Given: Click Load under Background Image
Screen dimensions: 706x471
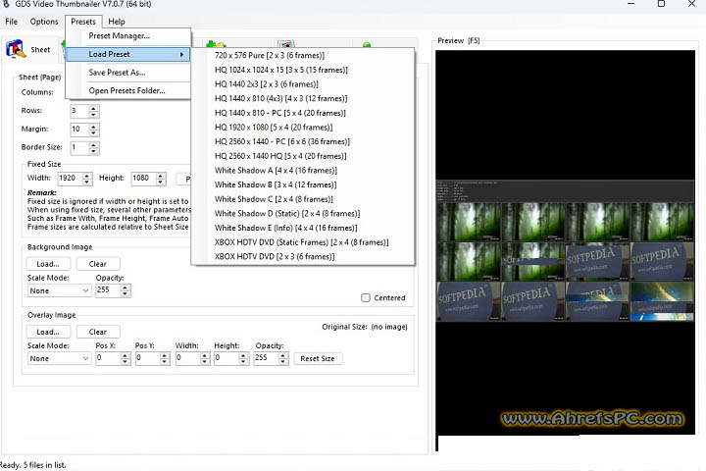Looking at the screenshot, I should coord(48,264).
